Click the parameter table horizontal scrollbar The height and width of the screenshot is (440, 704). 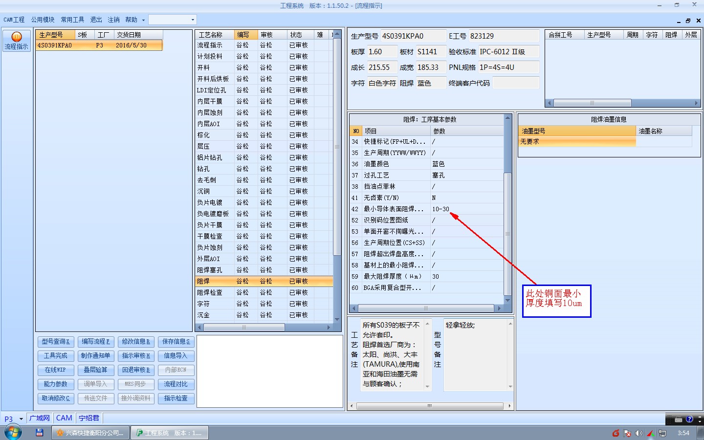(426, 308)
